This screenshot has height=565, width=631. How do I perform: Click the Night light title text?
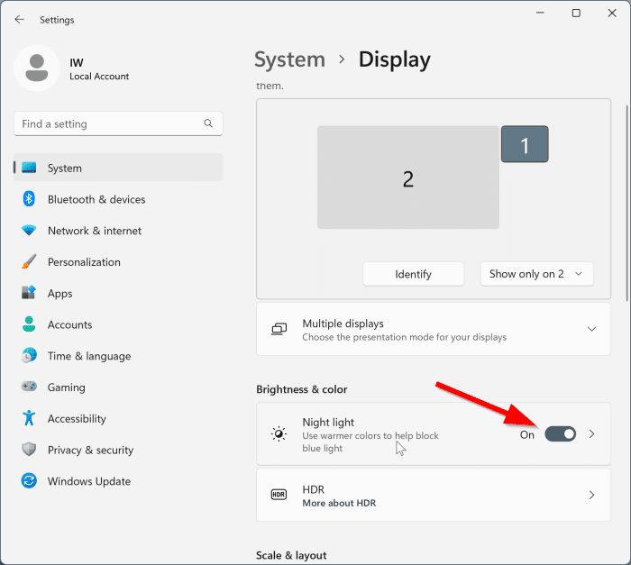click(x=328, y=422)
